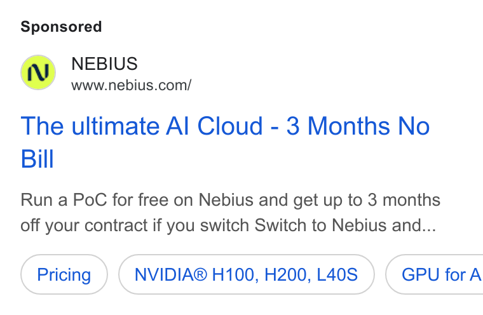The image size is (483, 315).
Task: Select the NVIDIA® H100, H200, L40S chip
Action: (247, 274)
